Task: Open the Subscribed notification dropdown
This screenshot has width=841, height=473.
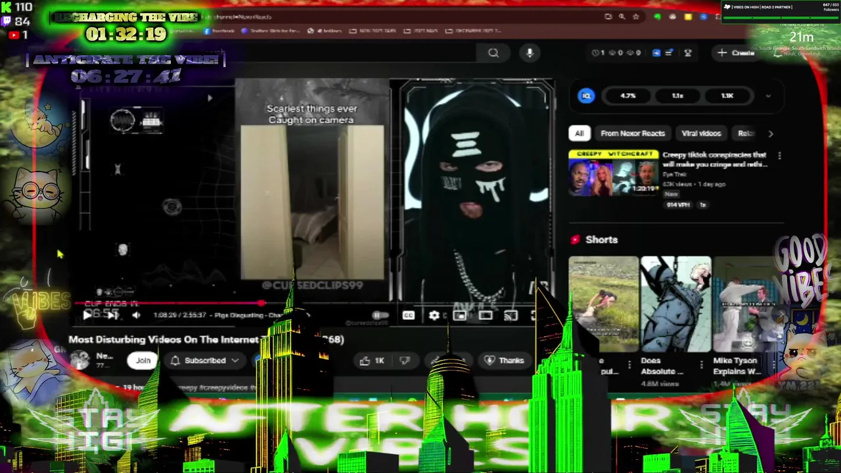Action: pyautogui.click(x=205, y=360)
